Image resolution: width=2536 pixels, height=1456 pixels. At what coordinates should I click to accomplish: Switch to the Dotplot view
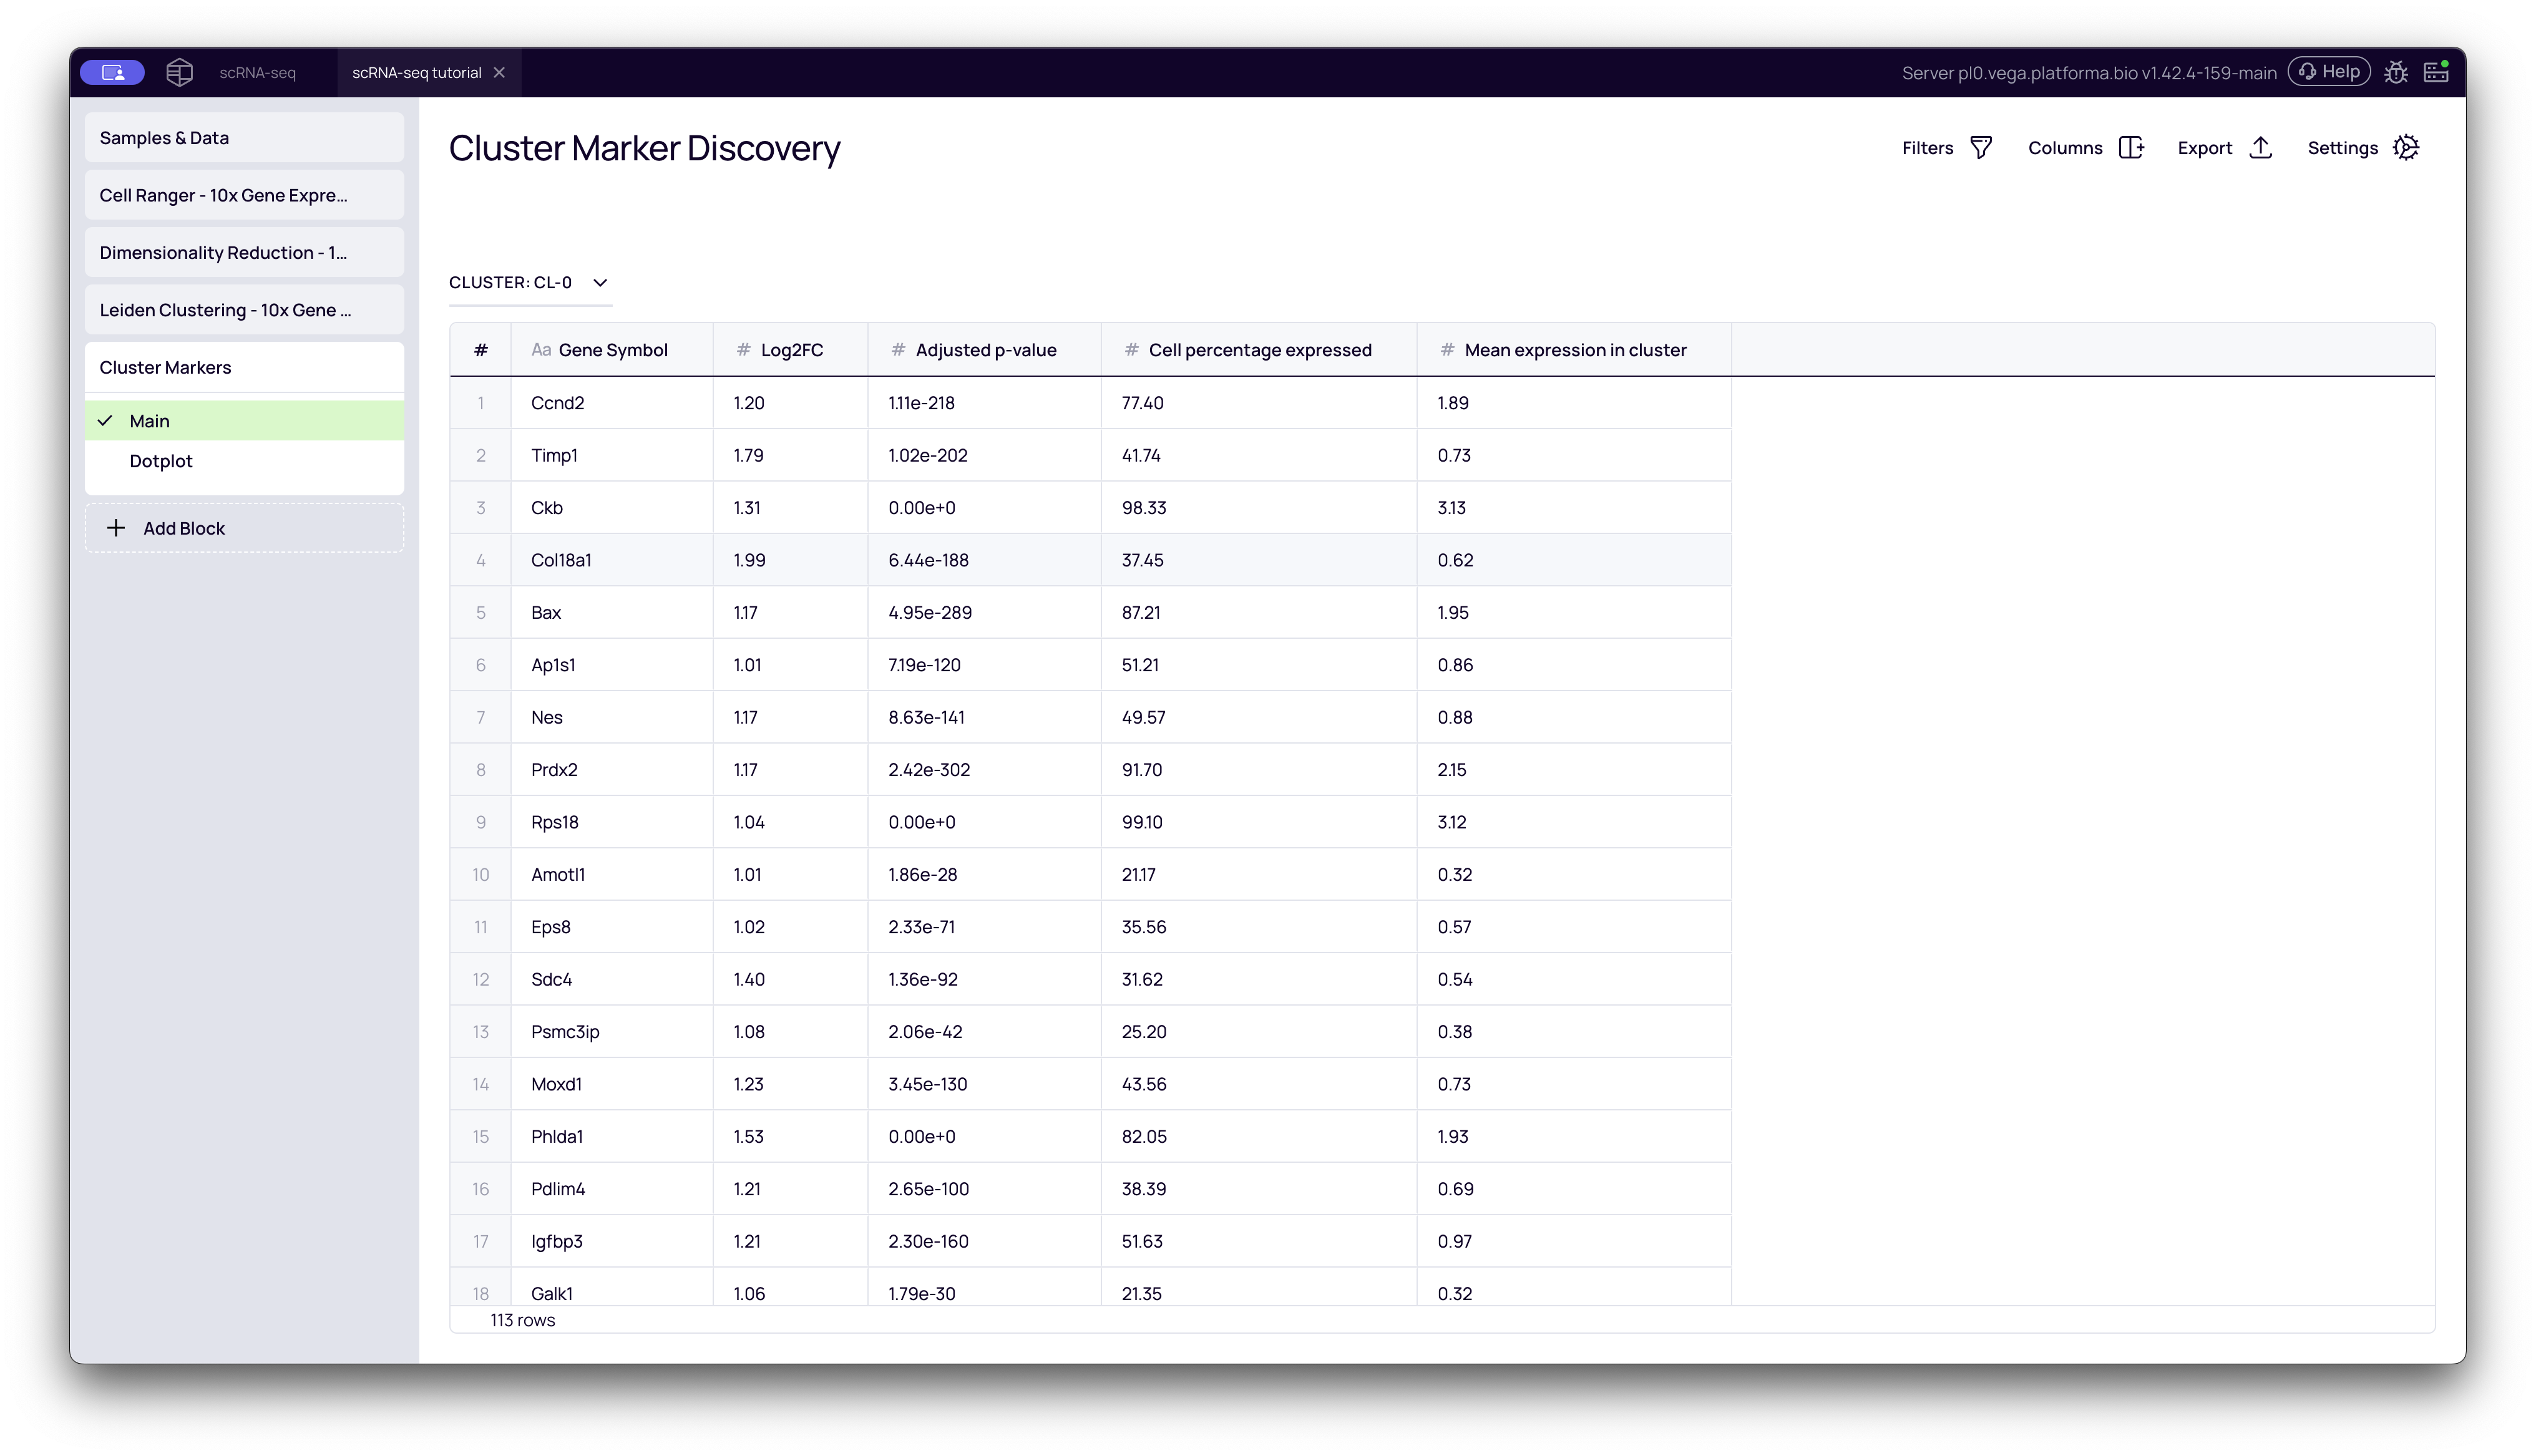[x=161, y=461]
